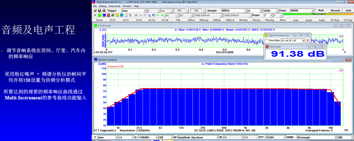
Task: Click the Oscilloscope panel title icon
Action: click(95, 26)
